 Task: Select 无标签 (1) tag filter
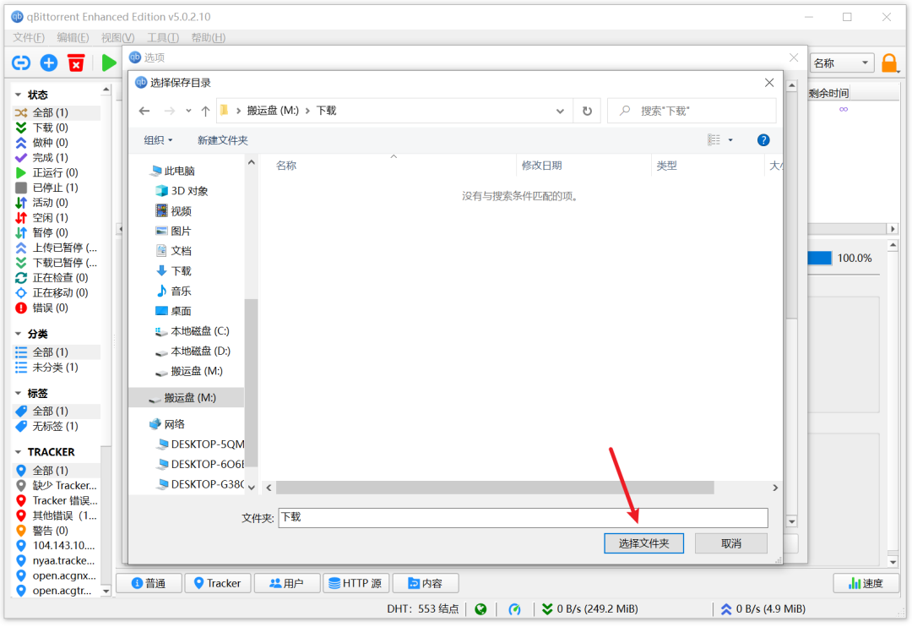55,427
